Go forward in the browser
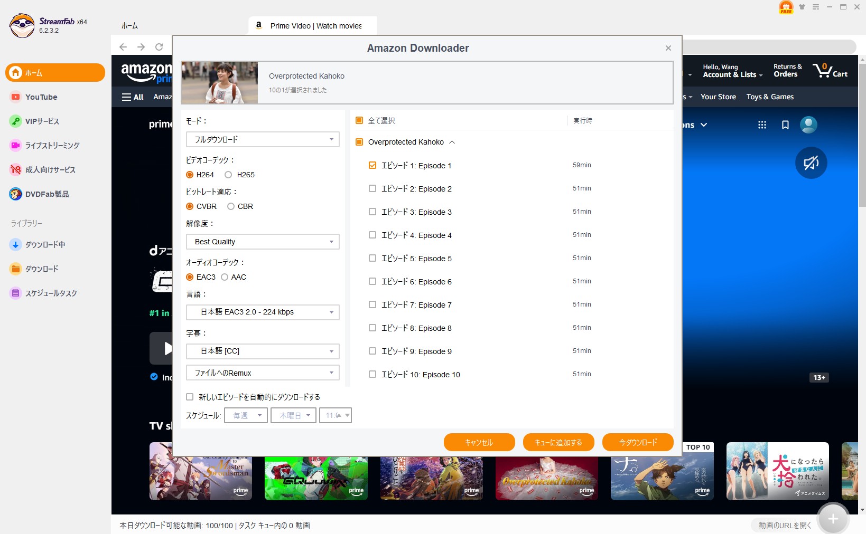 pyautogui.click(x=141, y=47)
